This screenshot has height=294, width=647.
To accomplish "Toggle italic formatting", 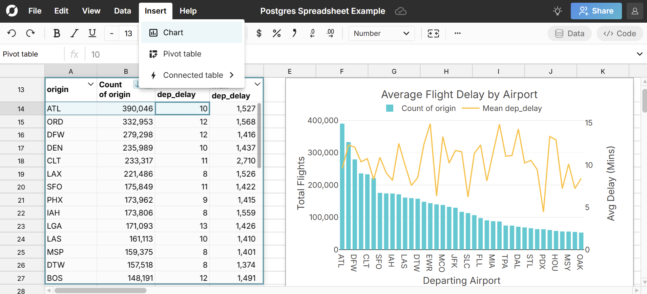I will tap(74, 33).
